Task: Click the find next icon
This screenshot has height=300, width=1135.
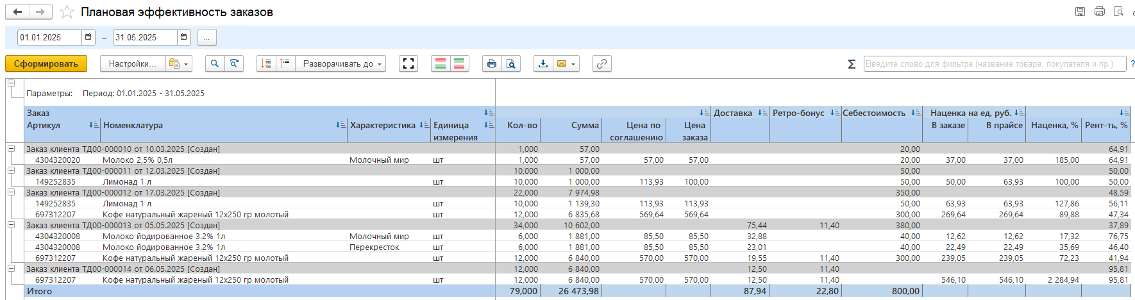Action: click(234, 63)
